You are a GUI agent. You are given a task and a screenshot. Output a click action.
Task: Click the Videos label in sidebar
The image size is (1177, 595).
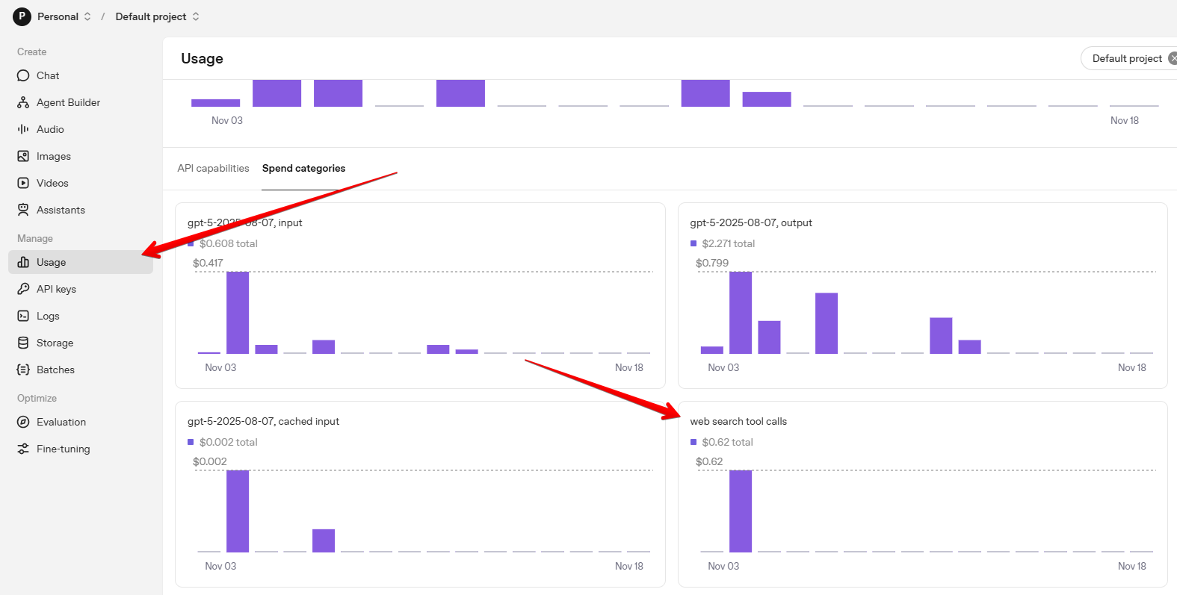click(52, 183)
